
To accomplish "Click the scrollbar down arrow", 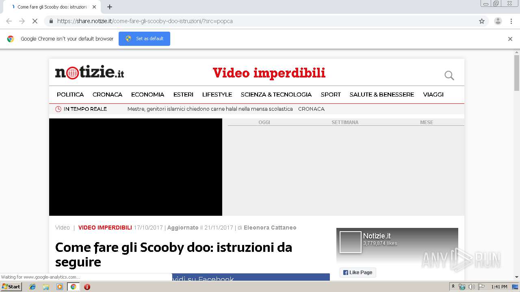I will click(517, 277).
